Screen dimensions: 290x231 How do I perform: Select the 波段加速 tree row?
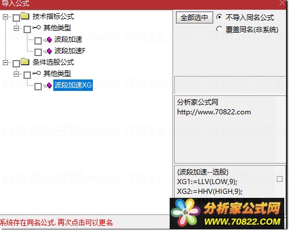[x=68, y=39]
